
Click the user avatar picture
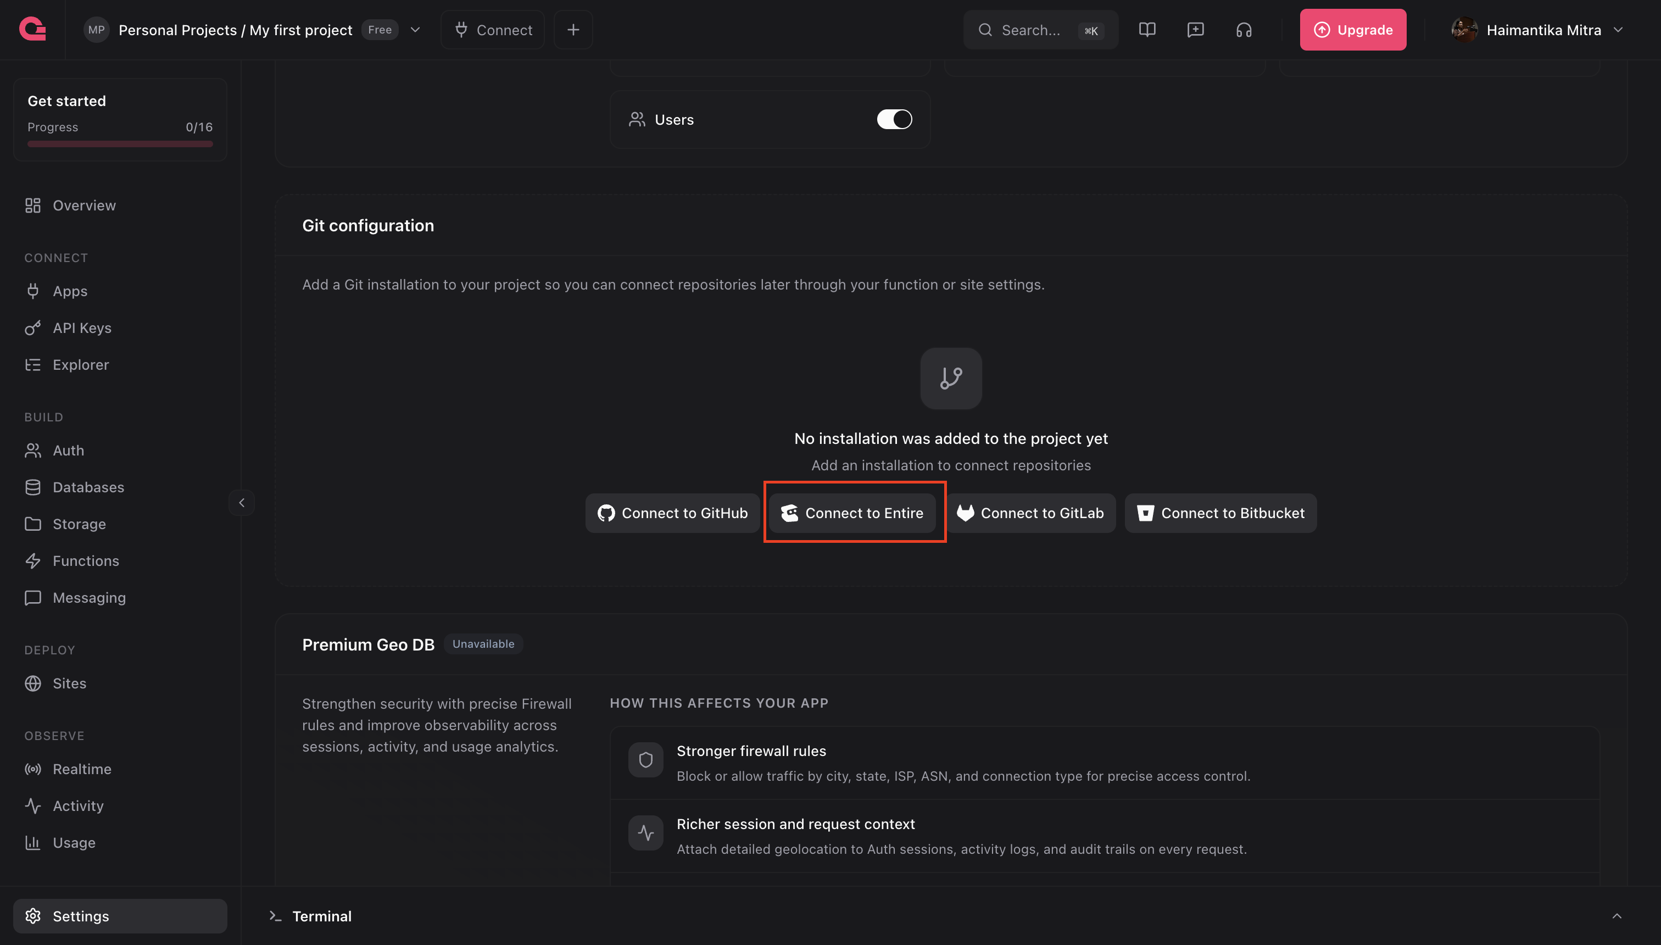point(1464,30)
